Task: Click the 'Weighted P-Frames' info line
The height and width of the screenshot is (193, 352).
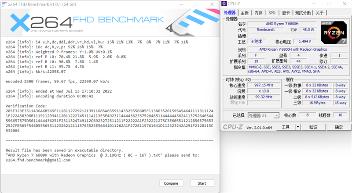Action: pyautogui.click(x=59, y=52)
